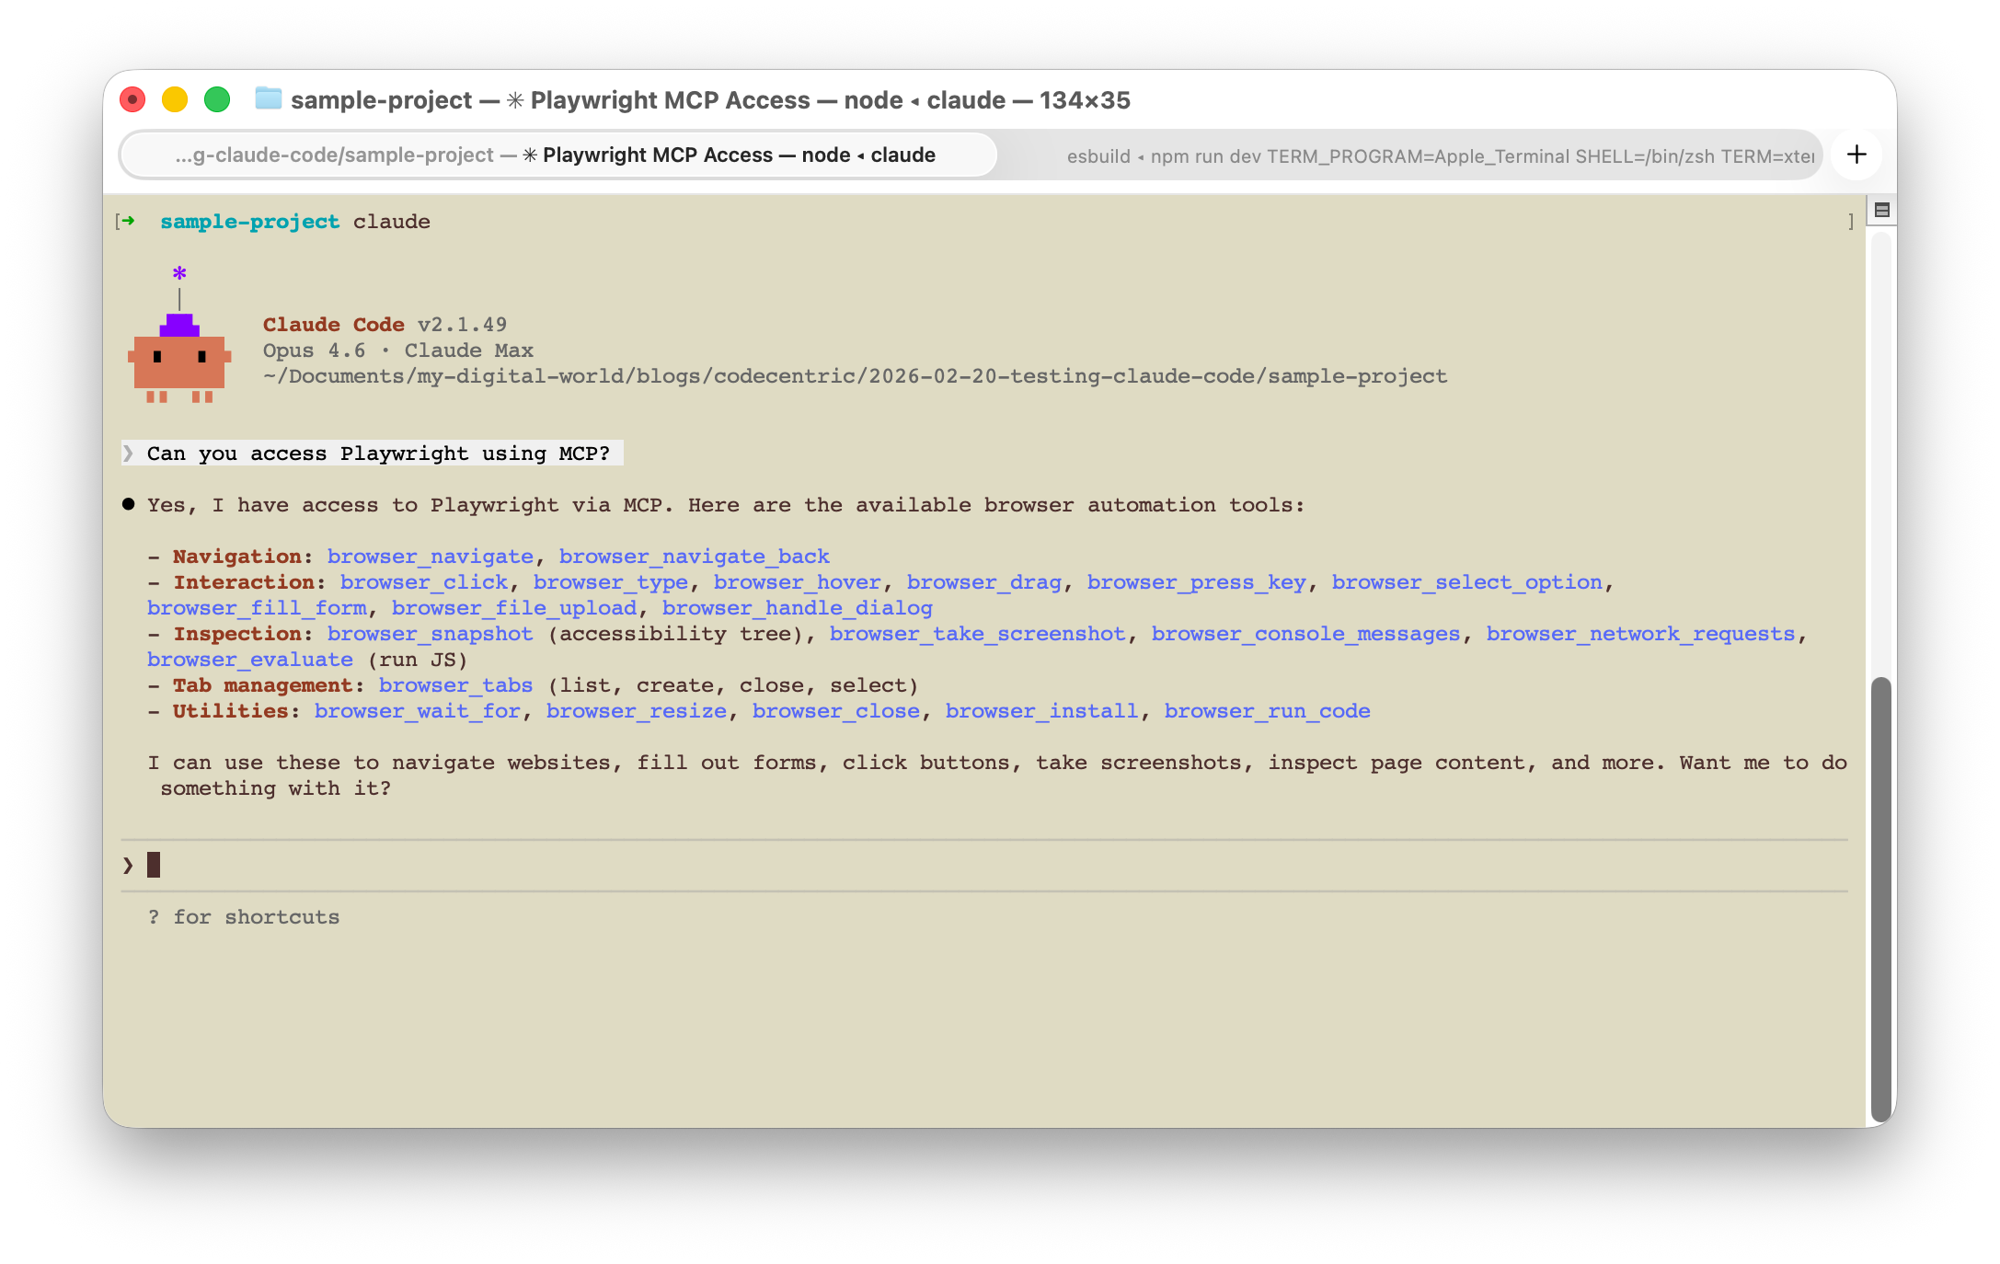This screenshot has height=1264, width=2000.
Task: Click the green zoom window button
Action: 217,99
